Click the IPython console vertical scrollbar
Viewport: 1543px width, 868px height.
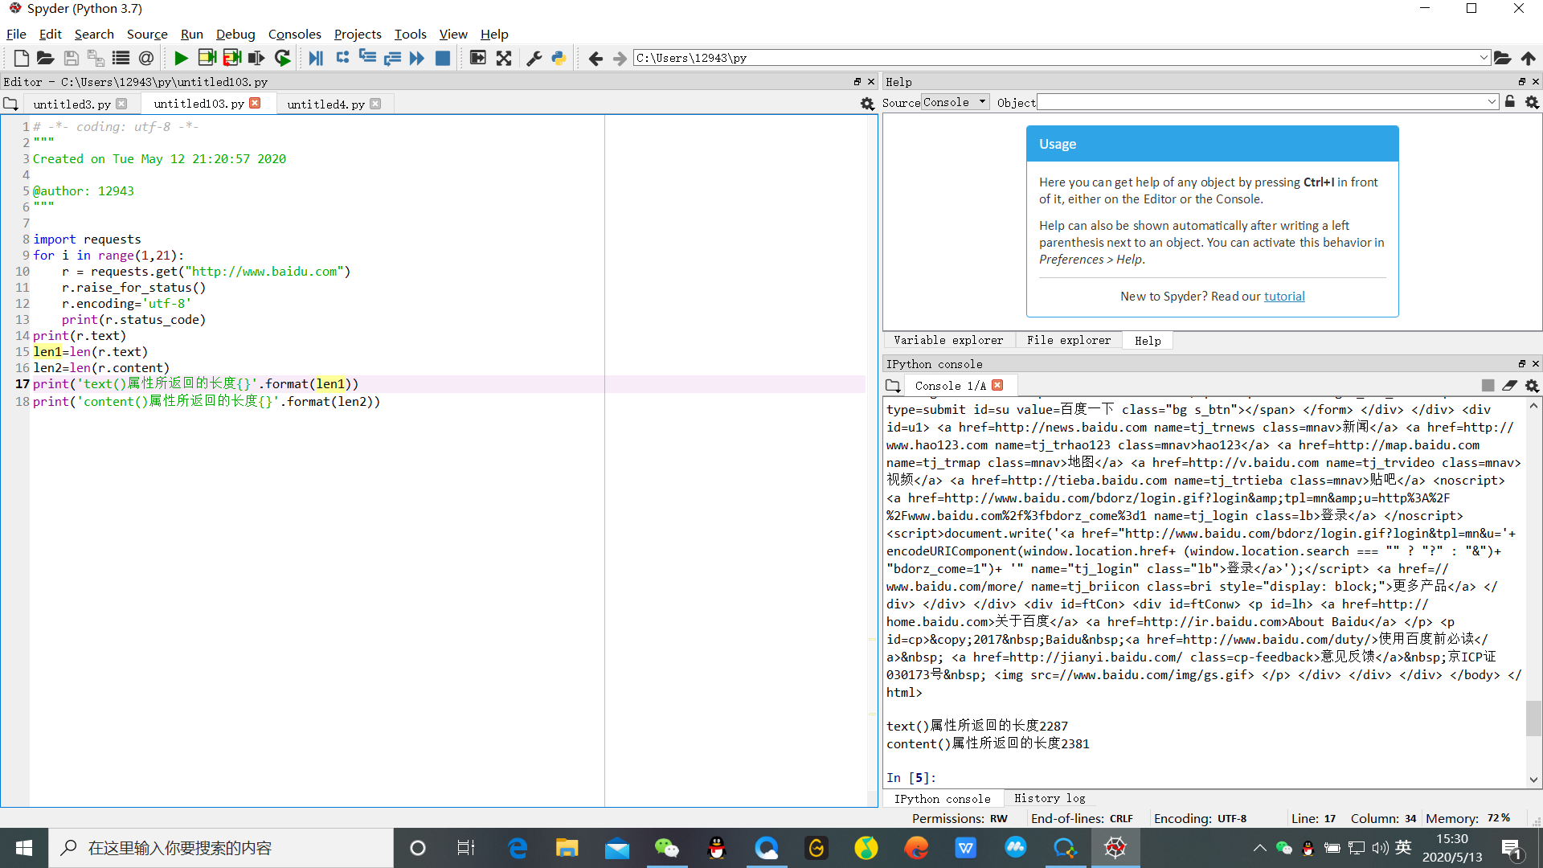click(1533, 718)
